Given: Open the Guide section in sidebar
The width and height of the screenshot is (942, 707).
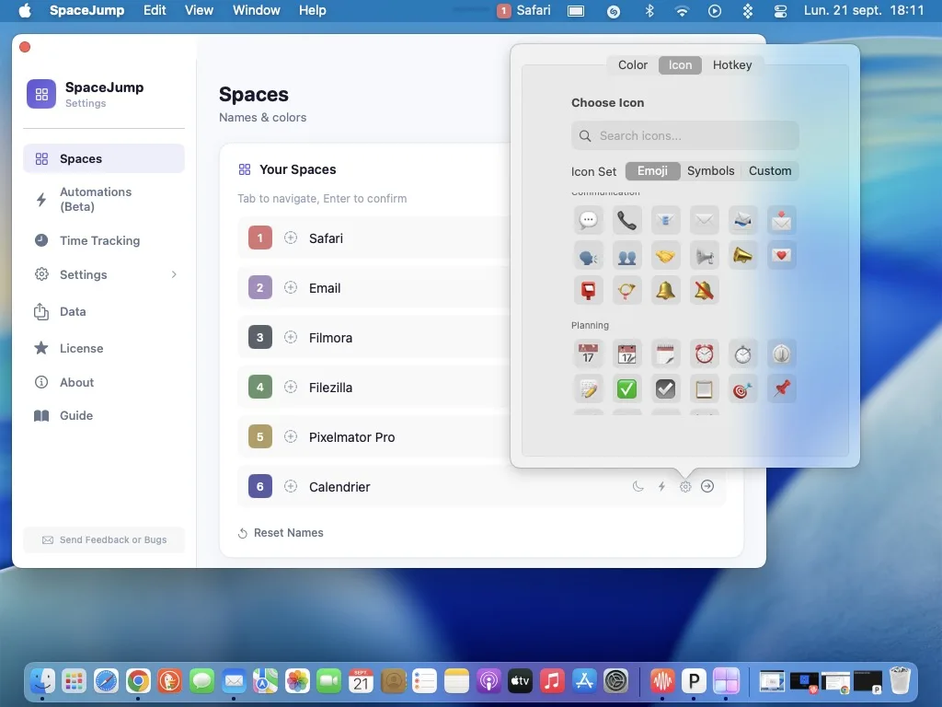Looking at the screenshot, I should (104, 415).
